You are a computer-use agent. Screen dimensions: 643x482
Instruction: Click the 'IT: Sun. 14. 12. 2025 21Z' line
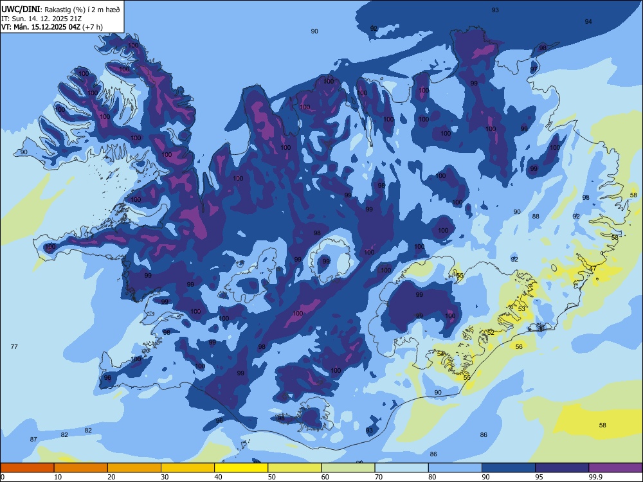tap(41, 19)
